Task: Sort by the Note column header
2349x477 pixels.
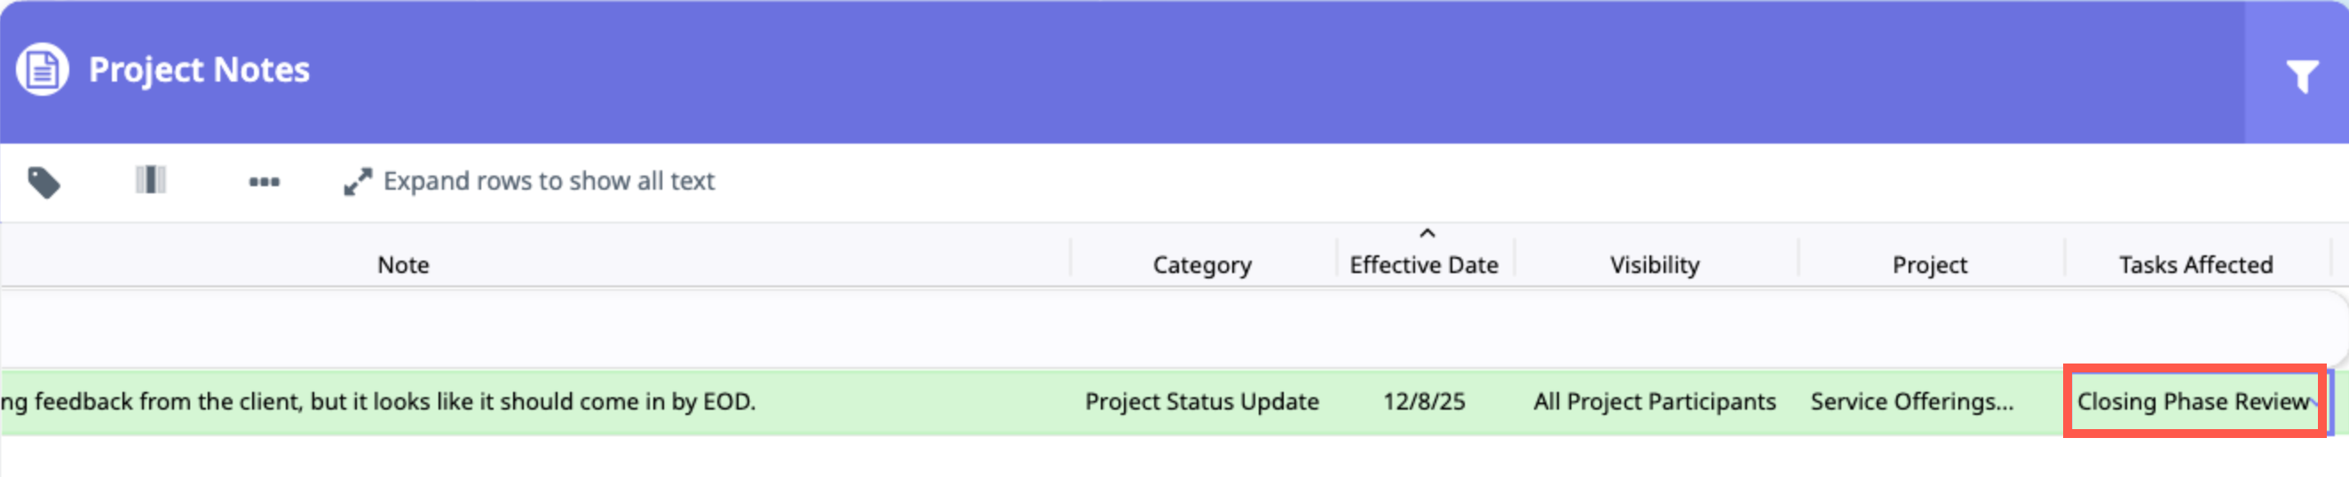Action: [403, 265]
